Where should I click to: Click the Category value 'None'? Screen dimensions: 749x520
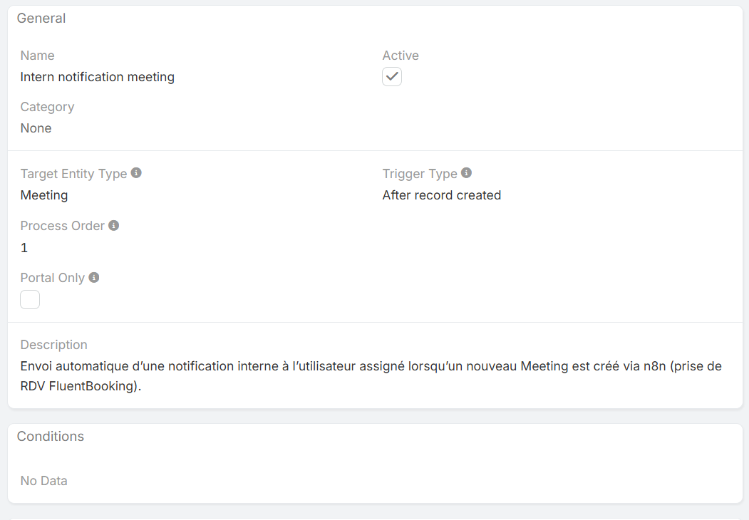pyautogui.click(x=36, y=128)
